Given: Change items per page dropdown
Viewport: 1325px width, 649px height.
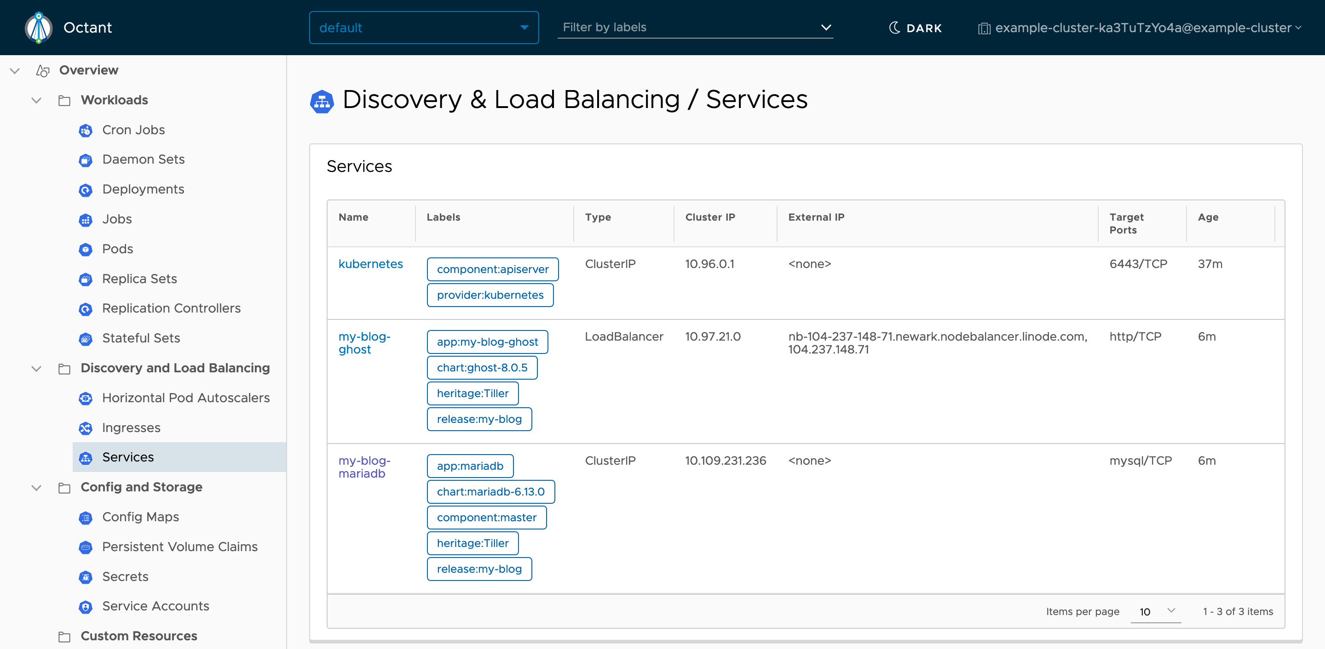Looking at the screenshot, I should point(1155,611).
